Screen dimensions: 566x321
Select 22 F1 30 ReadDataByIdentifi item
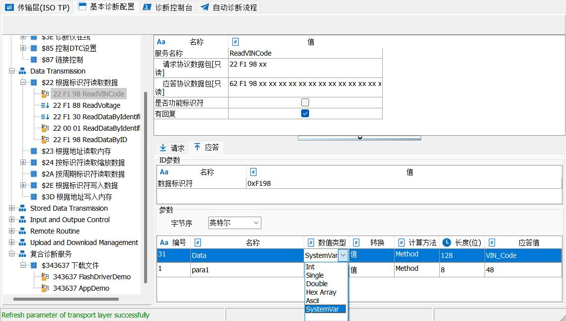coord(96,117)
